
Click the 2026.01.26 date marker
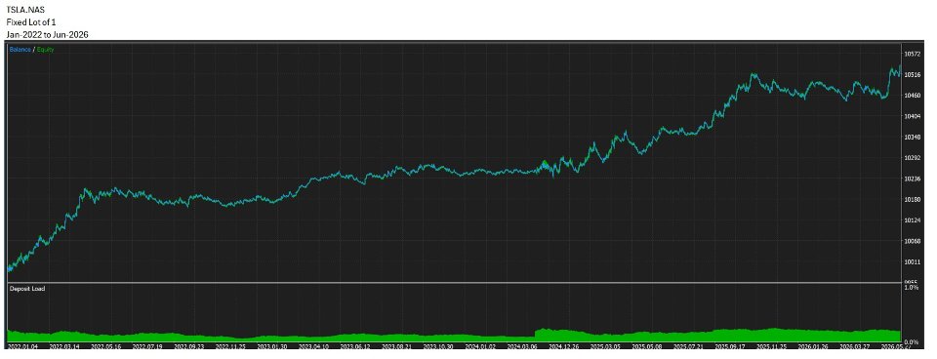[x=813, y=346]
